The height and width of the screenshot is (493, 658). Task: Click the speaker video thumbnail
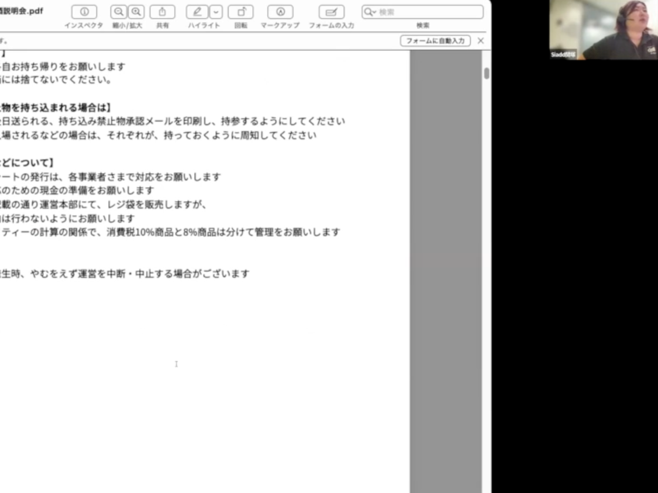pyautogui.click(x=603, y=29)
